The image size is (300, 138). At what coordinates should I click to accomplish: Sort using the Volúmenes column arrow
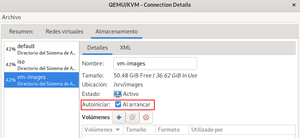coord(118,130)
